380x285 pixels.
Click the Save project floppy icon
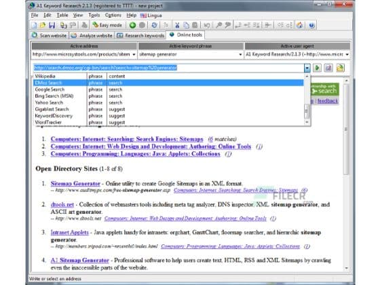point(52,25)
